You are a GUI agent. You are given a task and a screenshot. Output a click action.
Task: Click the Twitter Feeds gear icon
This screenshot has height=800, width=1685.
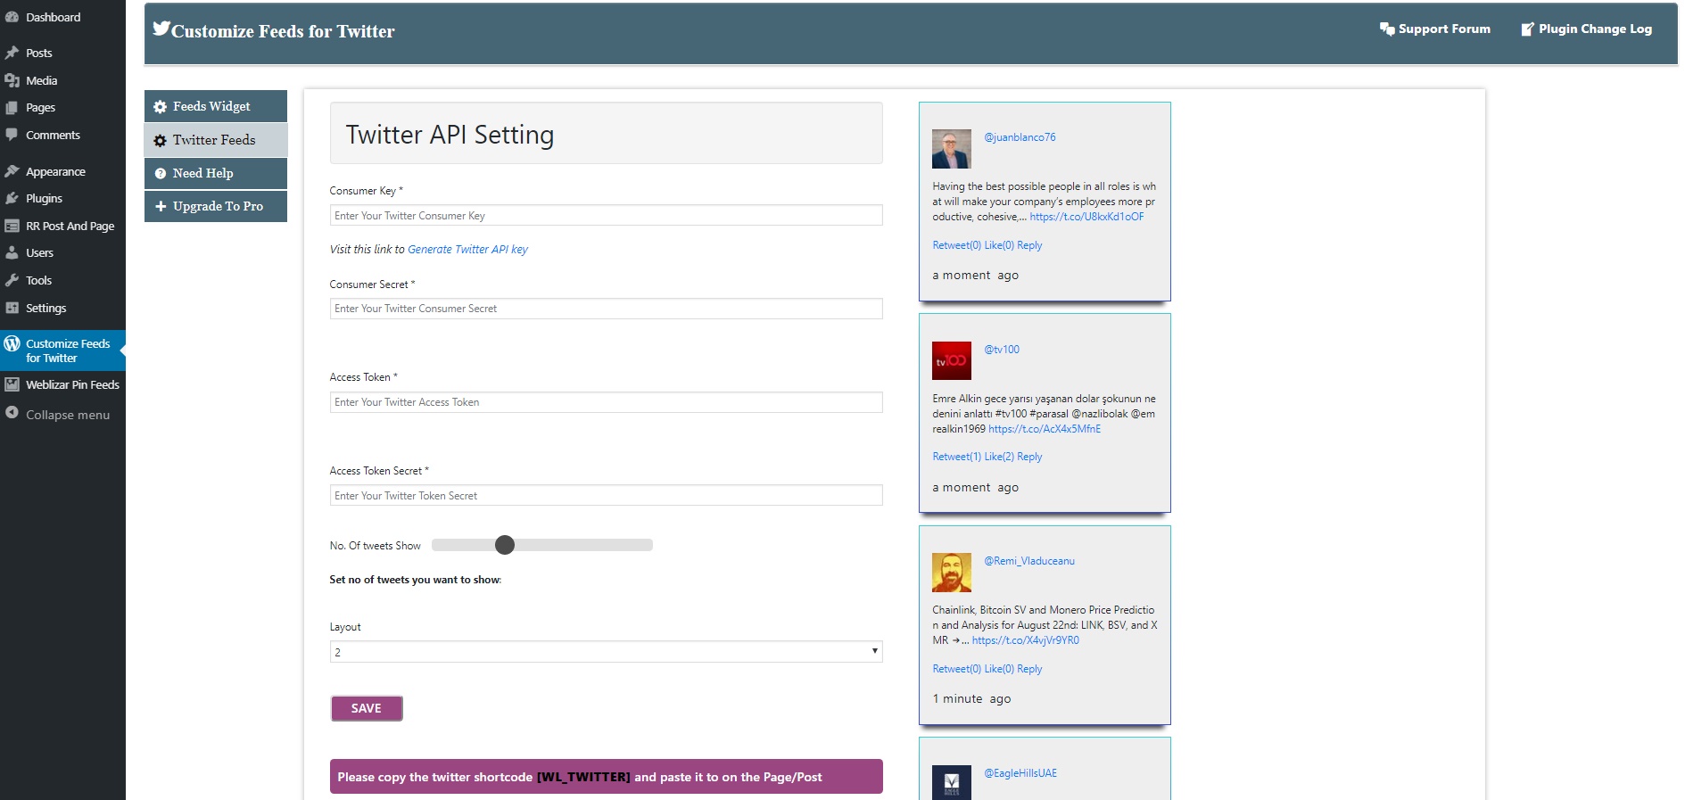click(160, 141)
